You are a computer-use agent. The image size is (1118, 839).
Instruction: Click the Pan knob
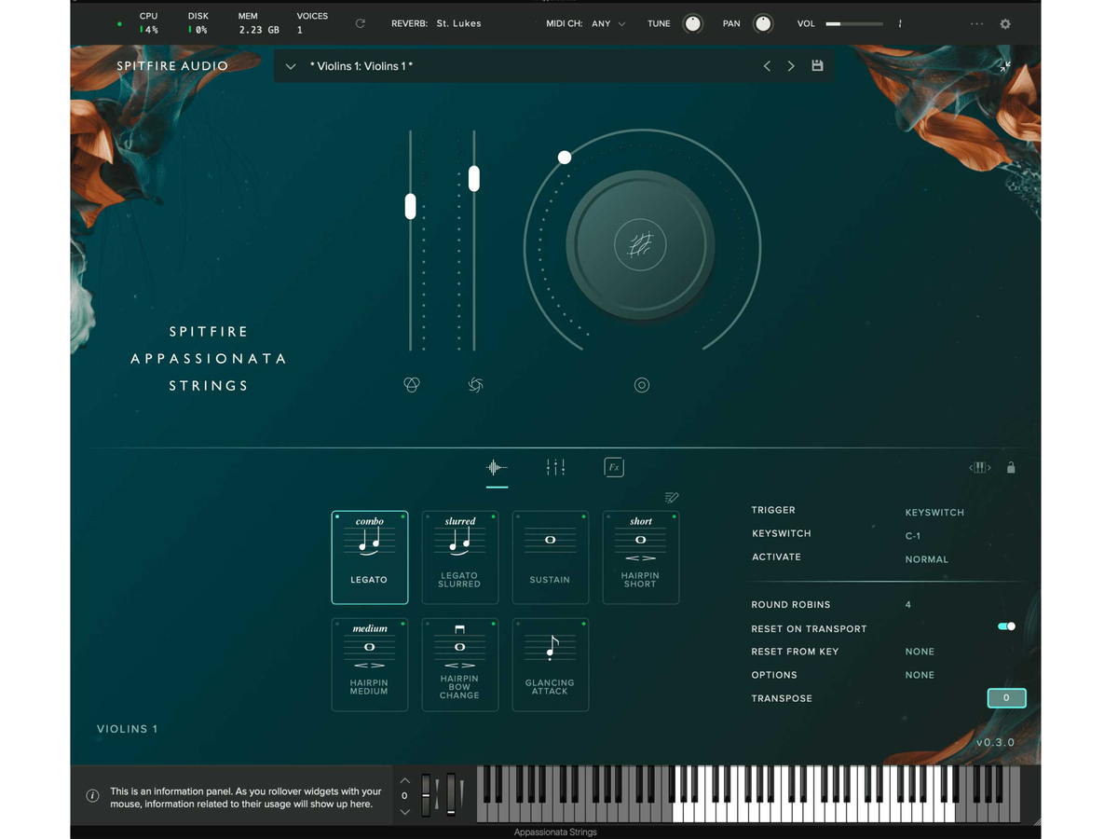click(763, 23)
